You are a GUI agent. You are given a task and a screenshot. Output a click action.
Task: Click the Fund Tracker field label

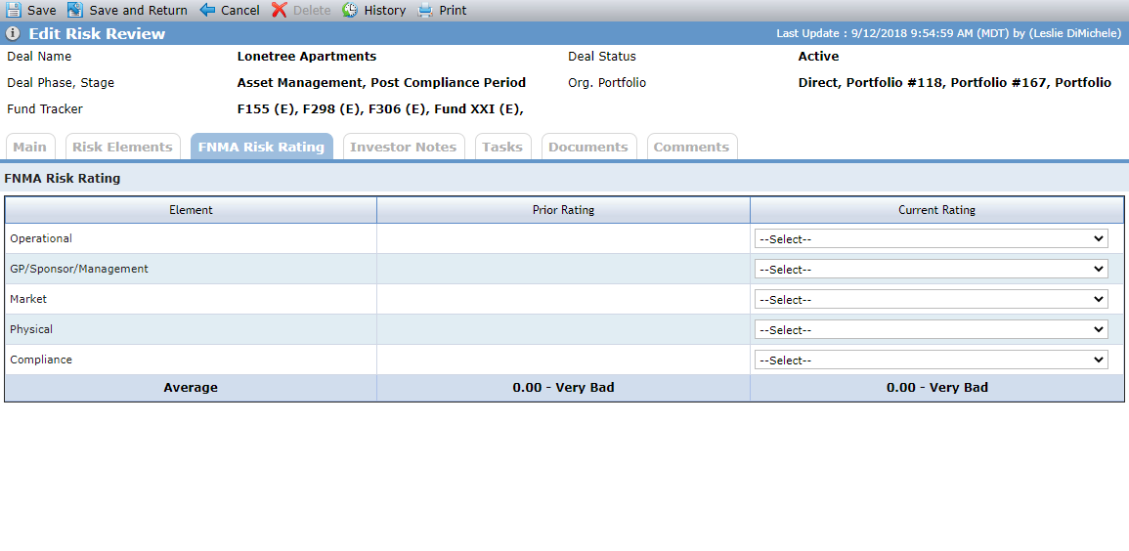tap(45, 109)
